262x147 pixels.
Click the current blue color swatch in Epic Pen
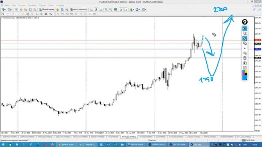[x=245, y=78]
